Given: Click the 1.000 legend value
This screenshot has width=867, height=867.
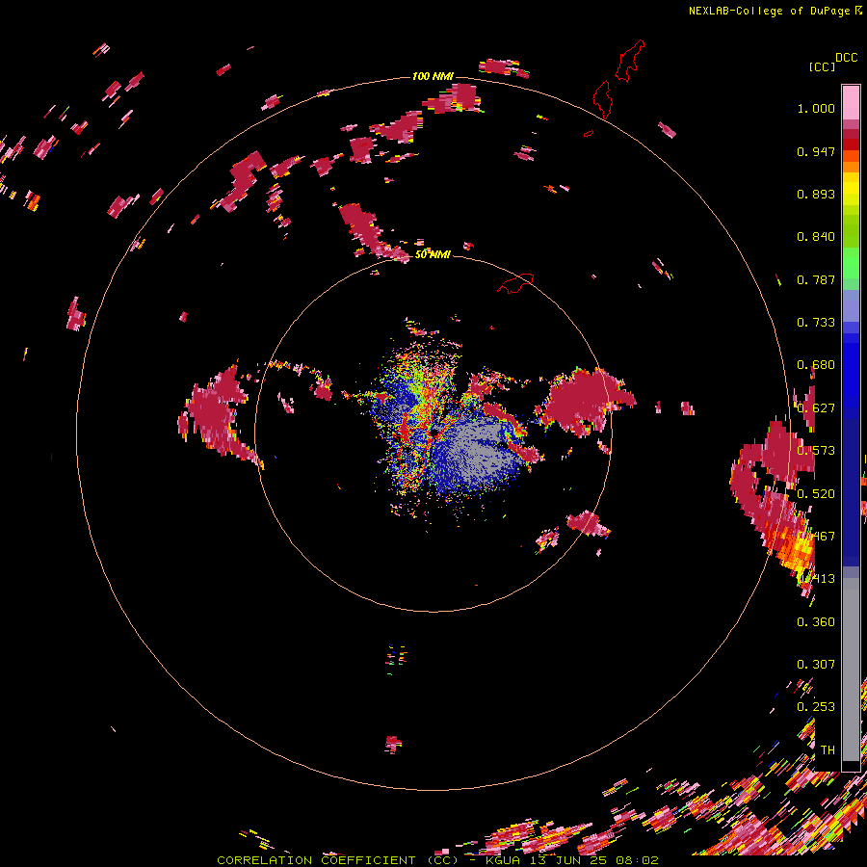Looking at the screenshot, I should click(x=816, y=108).
